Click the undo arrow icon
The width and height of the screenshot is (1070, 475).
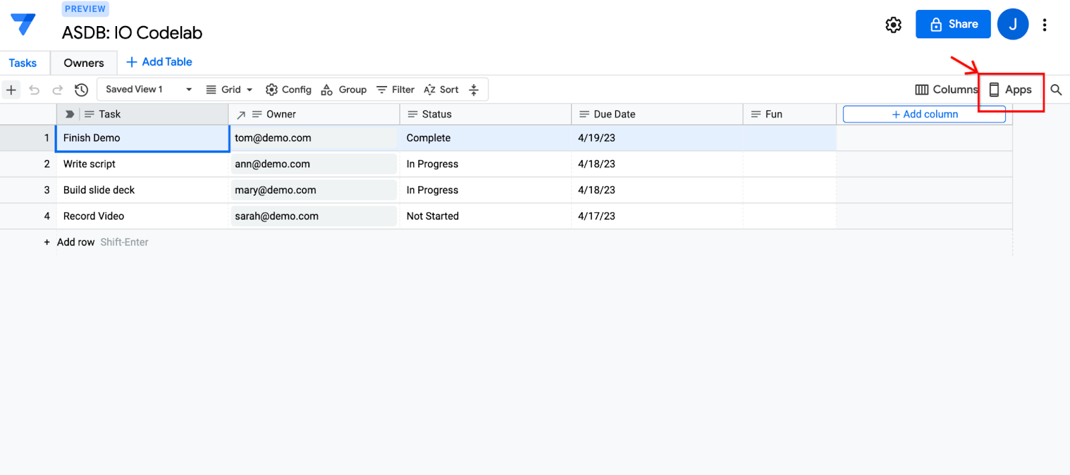pyautogui.click(x=34, y=90)
